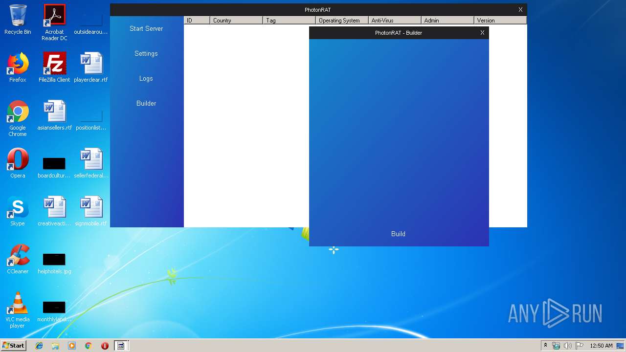Start the PhotonRAT server
Screen dimensions: 626x352
[146, 28]
